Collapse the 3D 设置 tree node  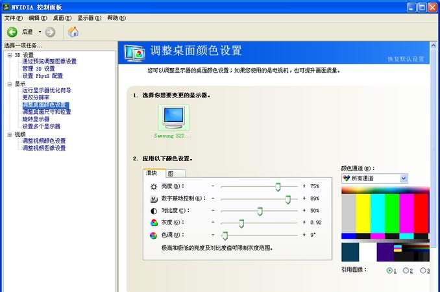[x=10, y=55]
